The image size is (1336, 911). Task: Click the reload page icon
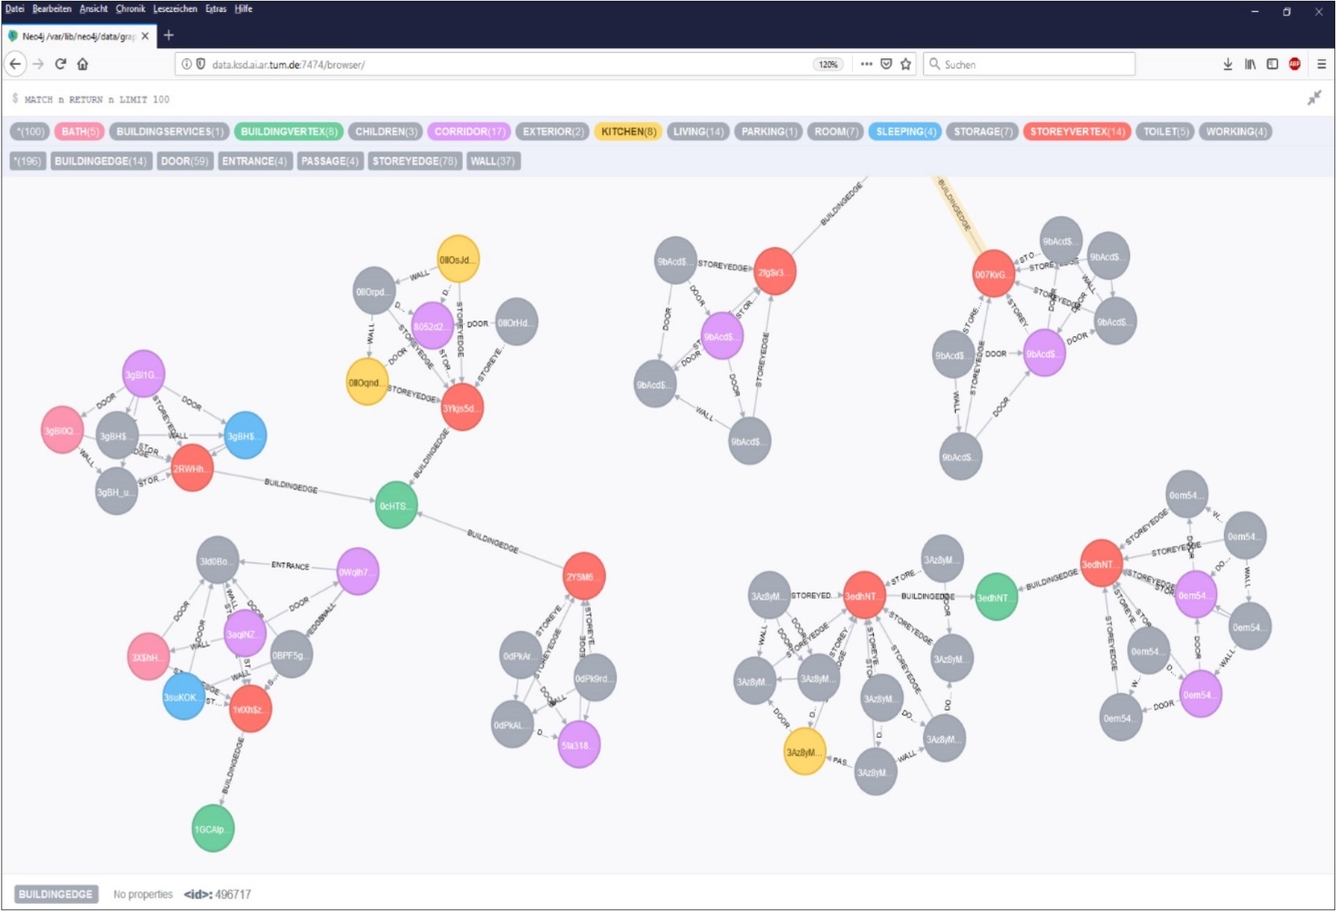[58, 64]
